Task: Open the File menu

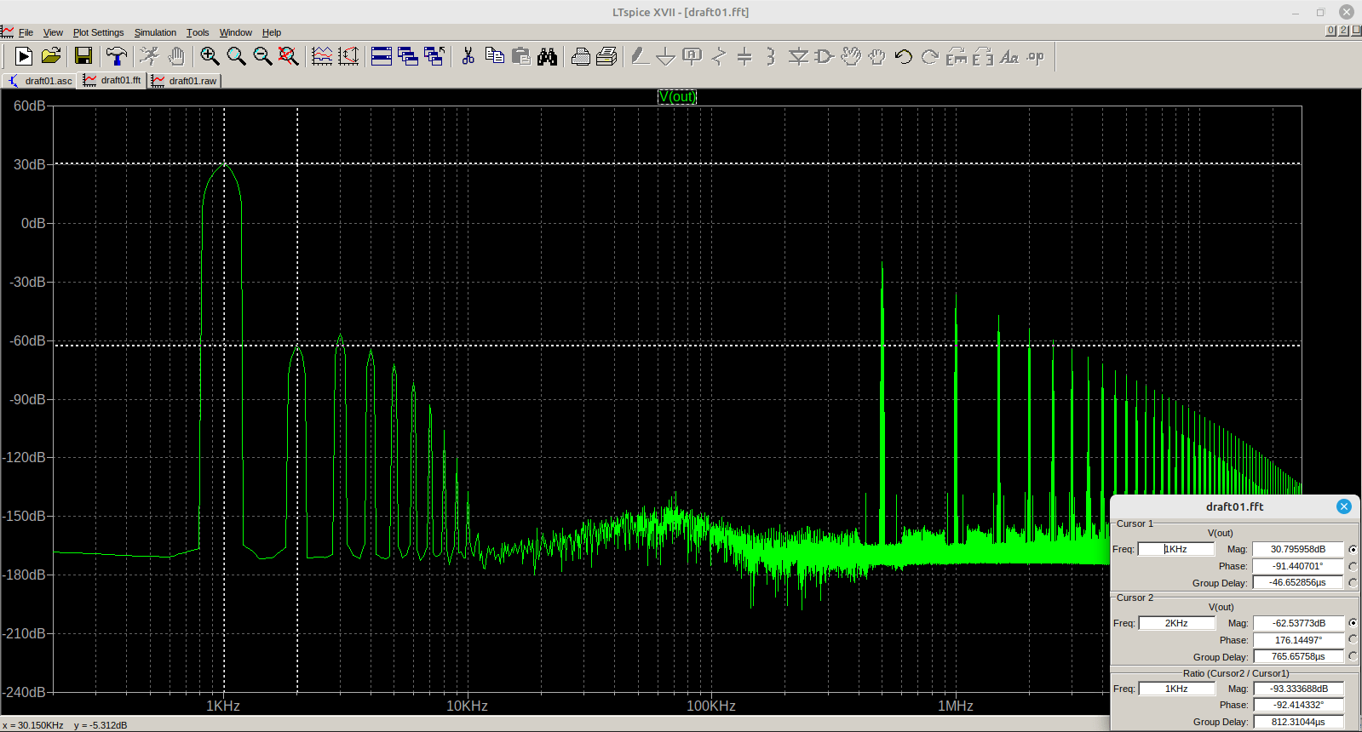Action: (x=26, y=32)
